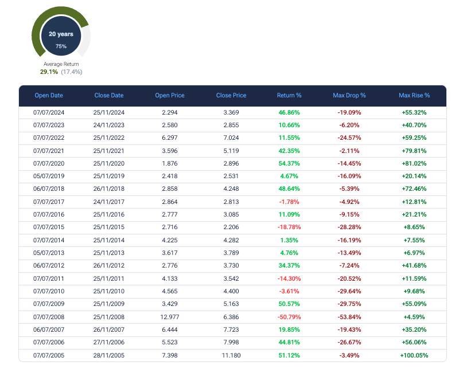Select close price 3.369
This screenshot has width=471, height=377.
click(231, 112)
